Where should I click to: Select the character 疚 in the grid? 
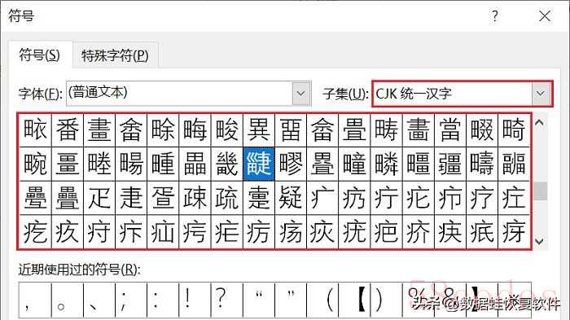coord(68,231)
